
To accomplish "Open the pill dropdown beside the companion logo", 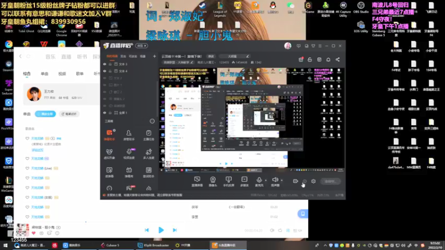I will pos(142,46).
